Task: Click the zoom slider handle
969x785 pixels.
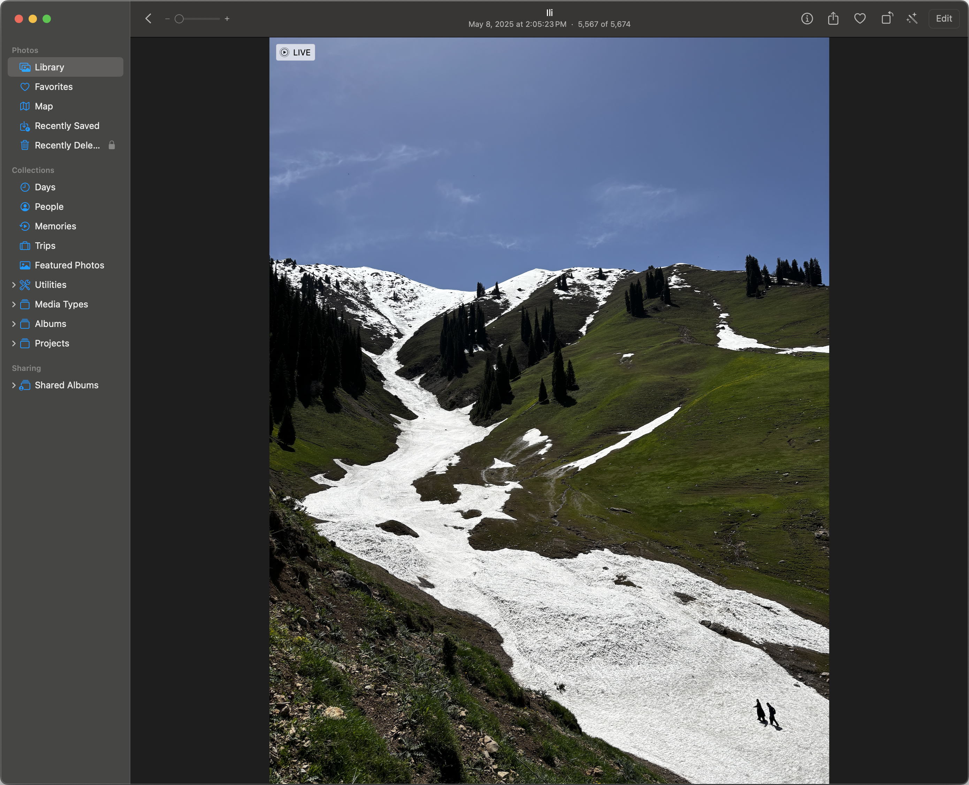Action: [x=179, y=18]
